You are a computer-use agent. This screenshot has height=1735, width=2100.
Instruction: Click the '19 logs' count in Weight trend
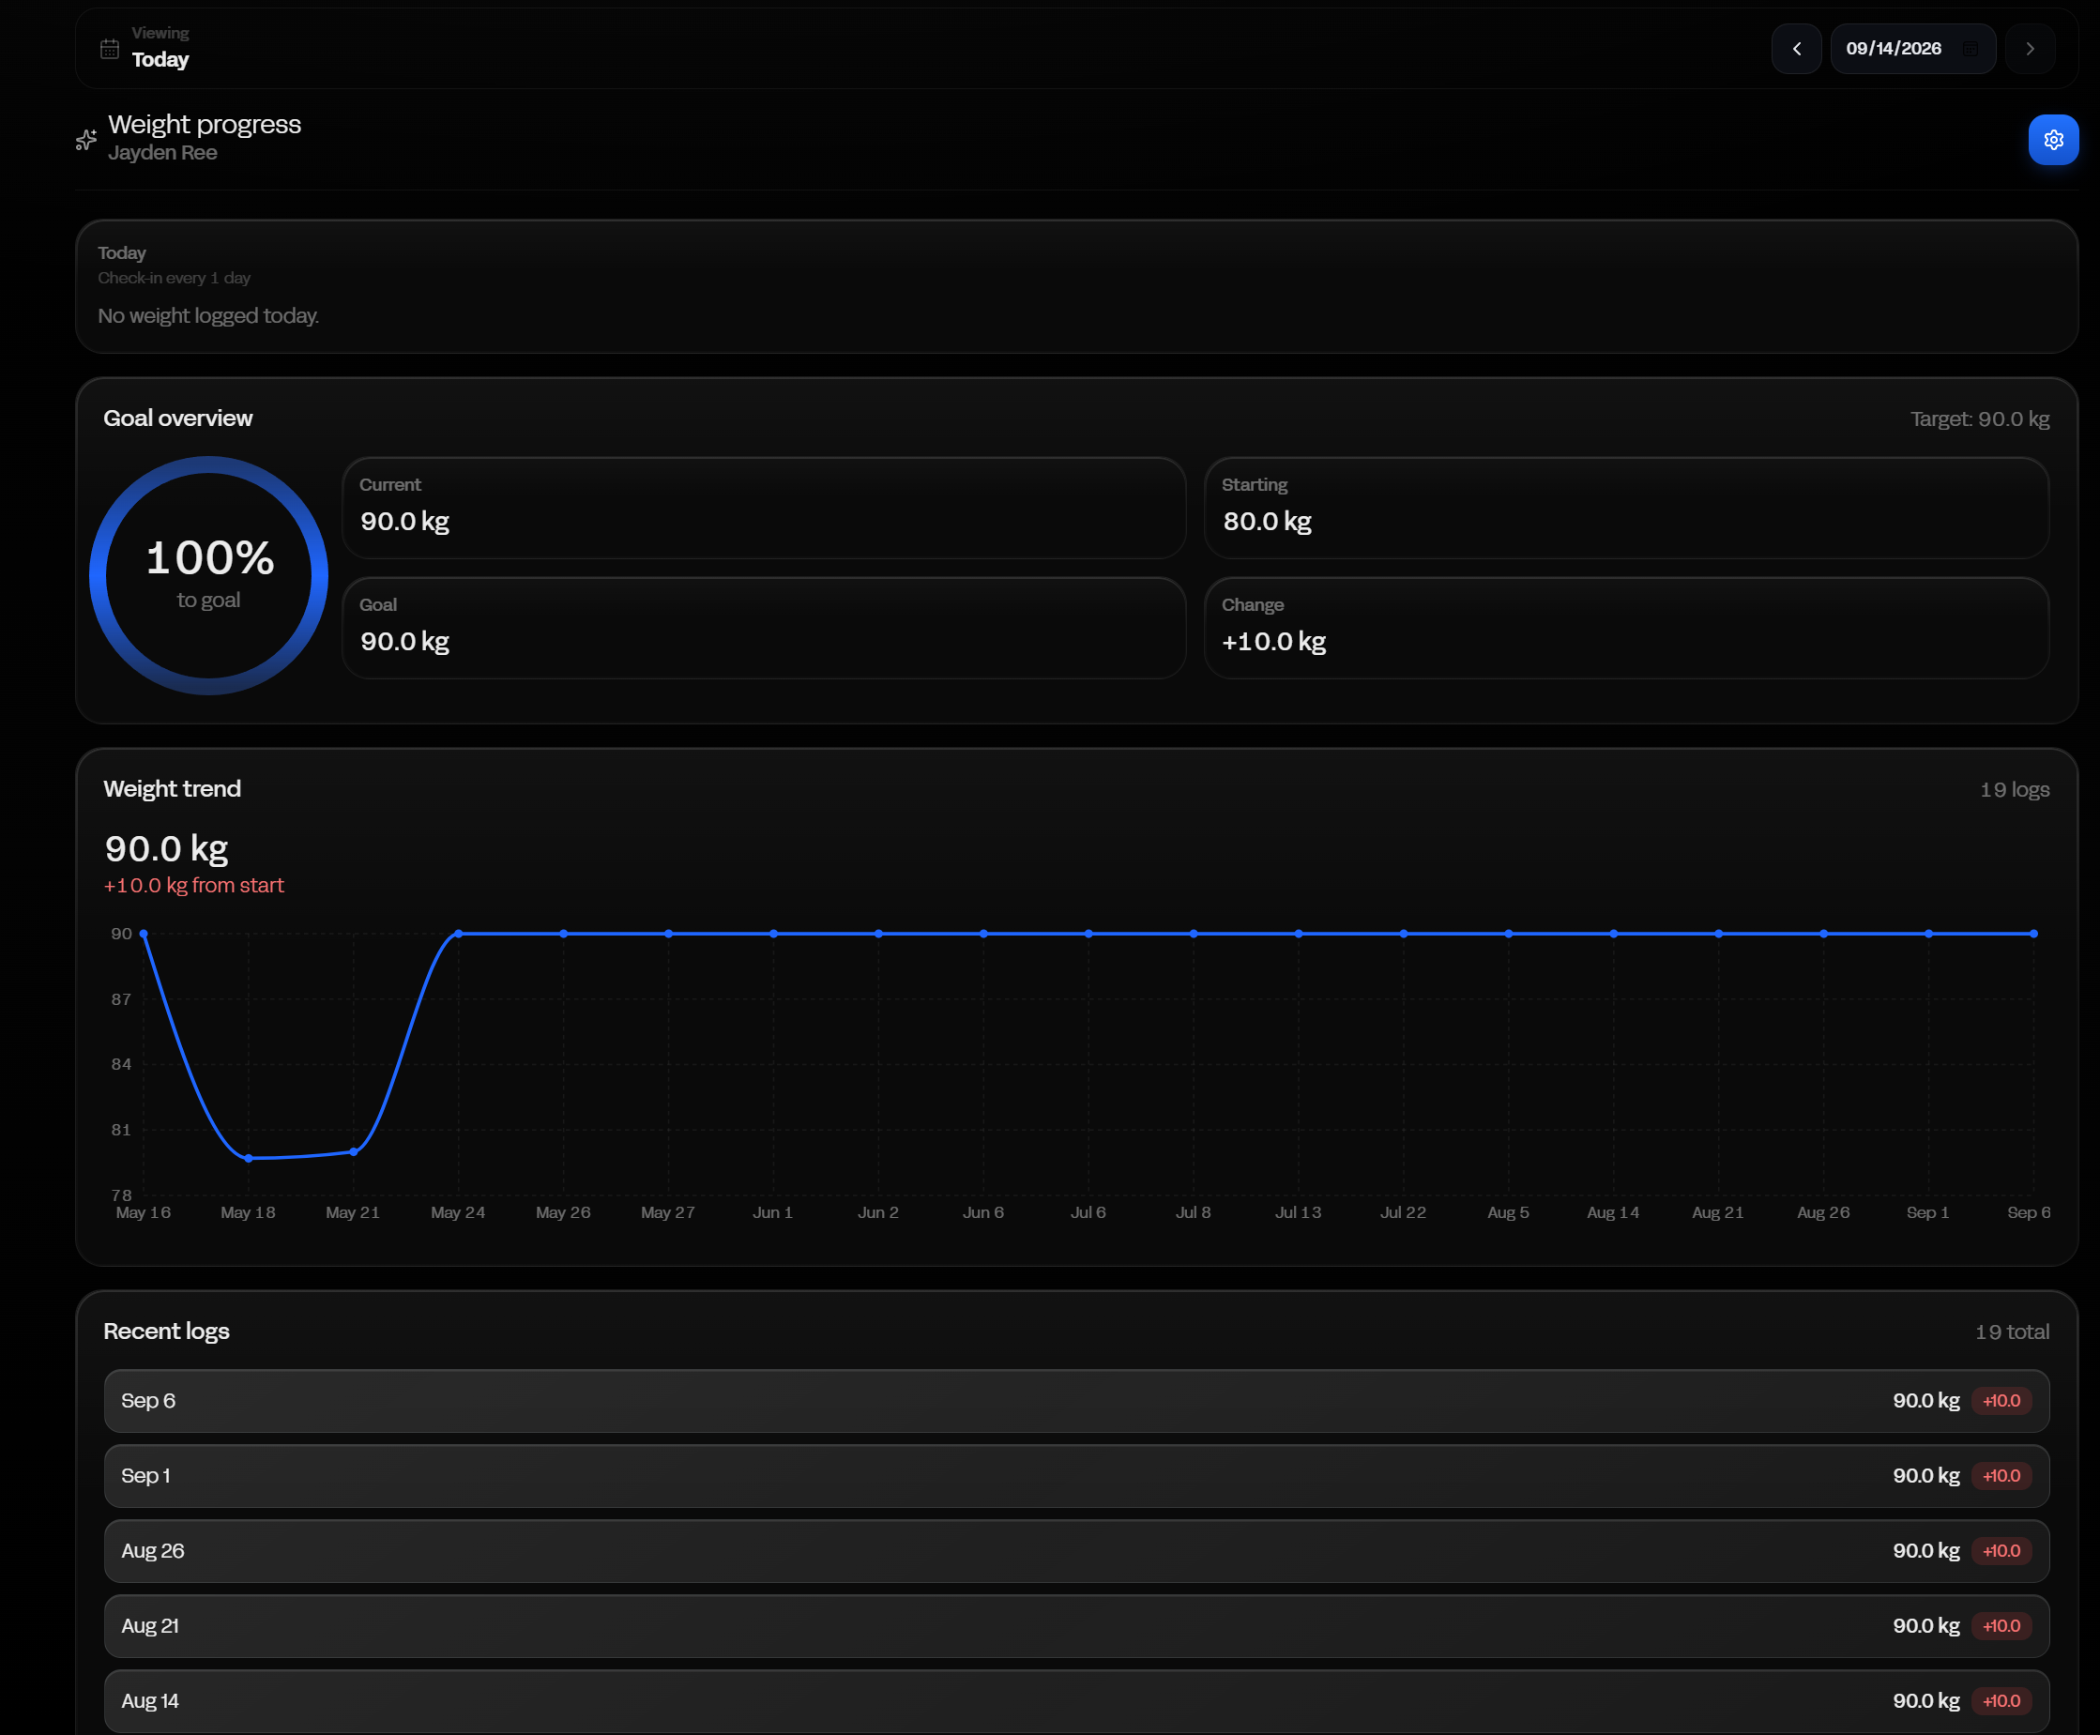click(2014, 789)
